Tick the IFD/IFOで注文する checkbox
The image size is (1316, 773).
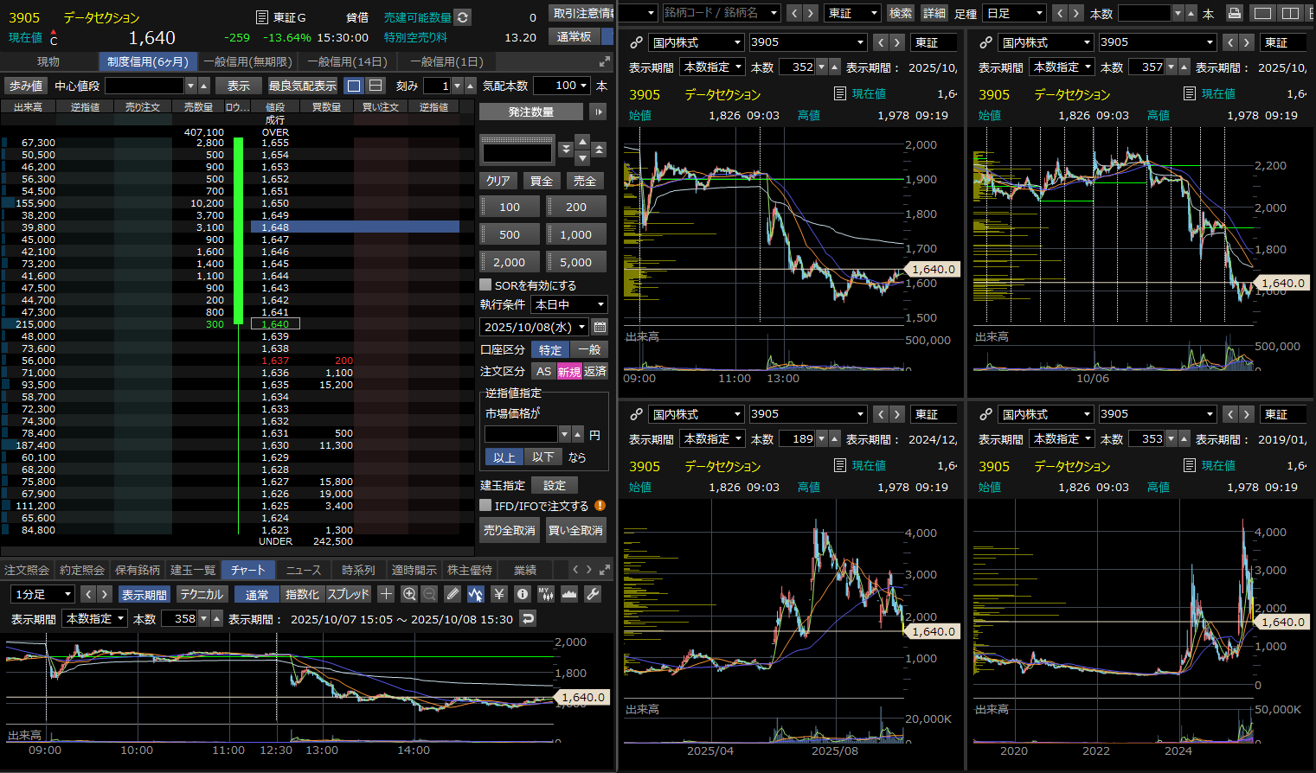point(485,506)
